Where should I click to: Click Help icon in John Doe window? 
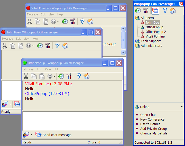click(57, 45)
